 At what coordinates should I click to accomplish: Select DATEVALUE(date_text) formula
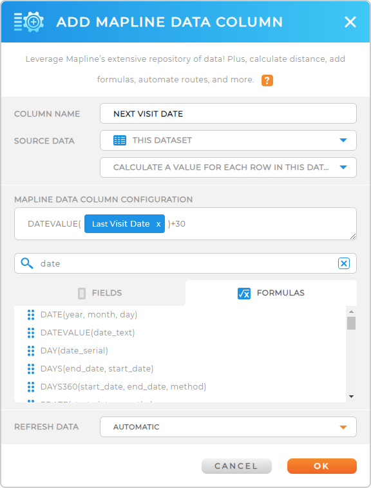(x=88, y=333)
